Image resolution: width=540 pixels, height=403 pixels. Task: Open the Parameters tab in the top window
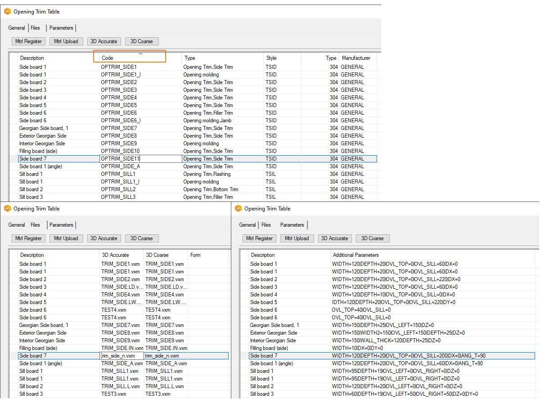click(x=61, y=28)
